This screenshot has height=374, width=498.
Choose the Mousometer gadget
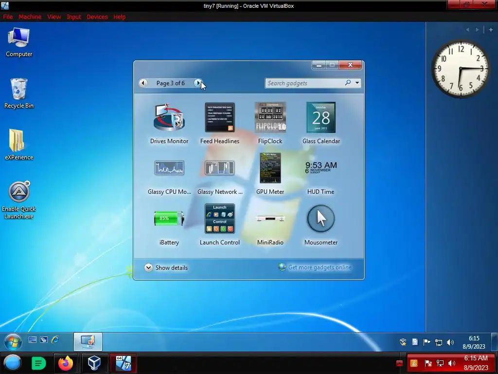tap(321, 224)
